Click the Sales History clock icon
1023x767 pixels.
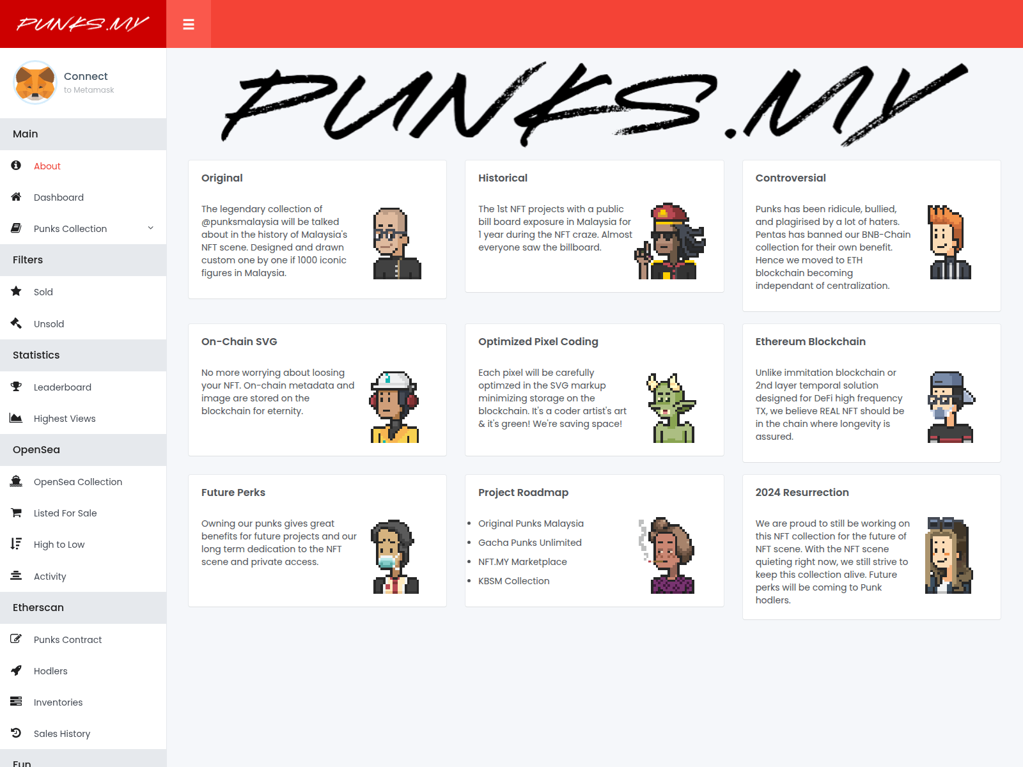pyautogui.click(x=16, y=733)
